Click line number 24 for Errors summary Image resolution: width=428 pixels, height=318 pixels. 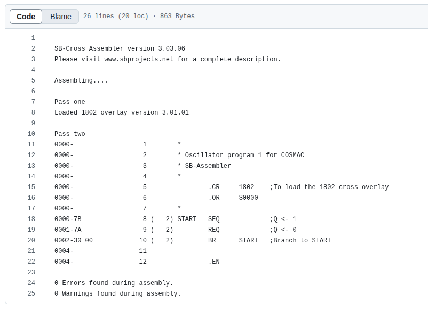click(31, 283)
